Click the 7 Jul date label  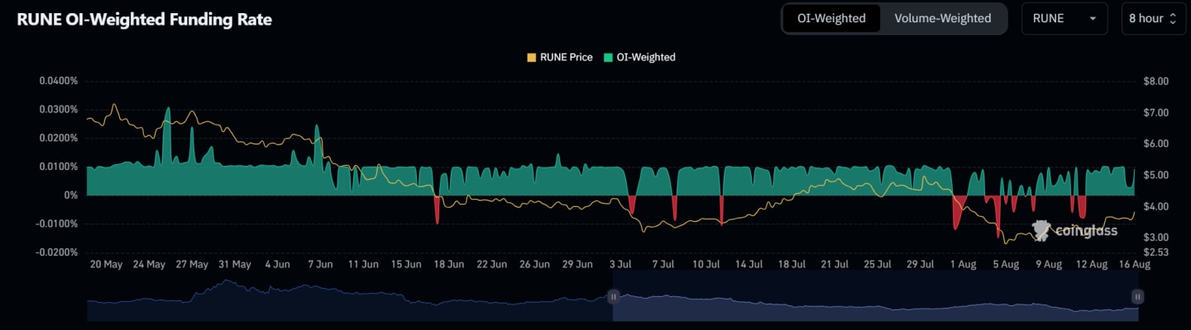tap(664, 265)
